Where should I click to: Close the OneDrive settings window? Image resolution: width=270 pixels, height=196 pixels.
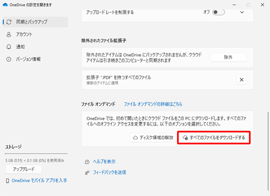coord(262,5)
